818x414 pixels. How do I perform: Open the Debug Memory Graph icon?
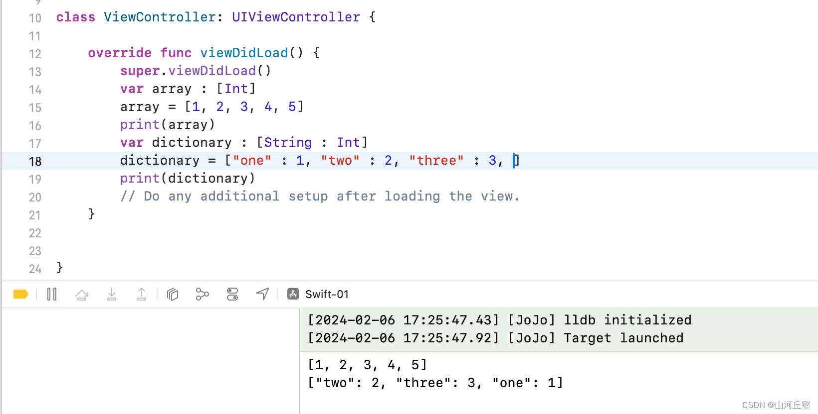click(203, 294)
